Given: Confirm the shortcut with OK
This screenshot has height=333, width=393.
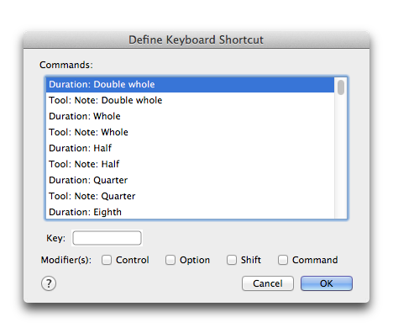Looking at the screenshot, I should (327, 283).
